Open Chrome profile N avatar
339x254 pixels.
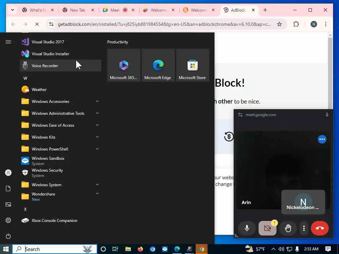coord(314,24)
